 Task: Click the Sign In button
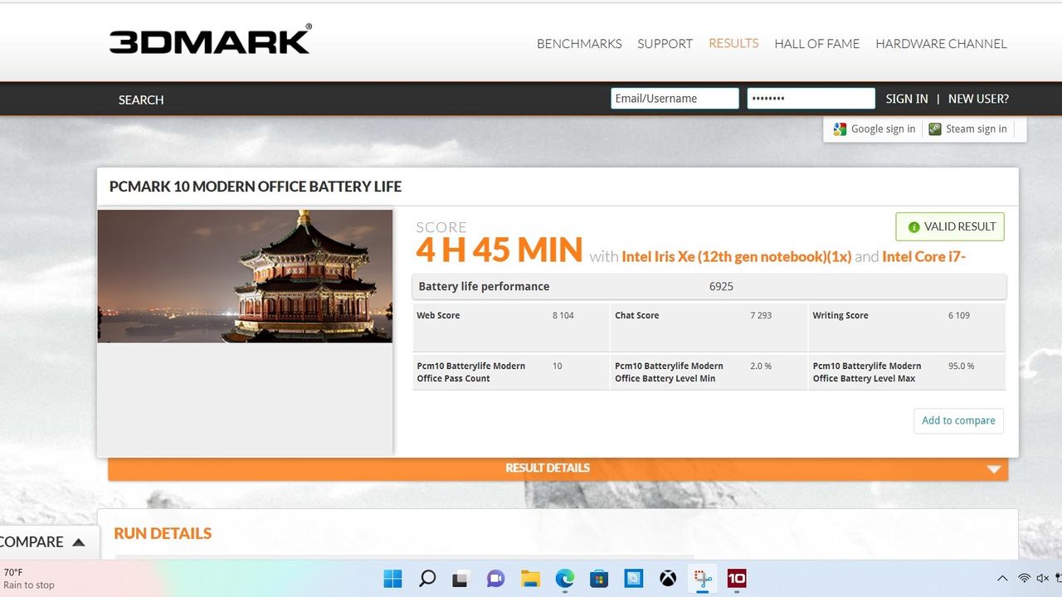tap(907, 99)
